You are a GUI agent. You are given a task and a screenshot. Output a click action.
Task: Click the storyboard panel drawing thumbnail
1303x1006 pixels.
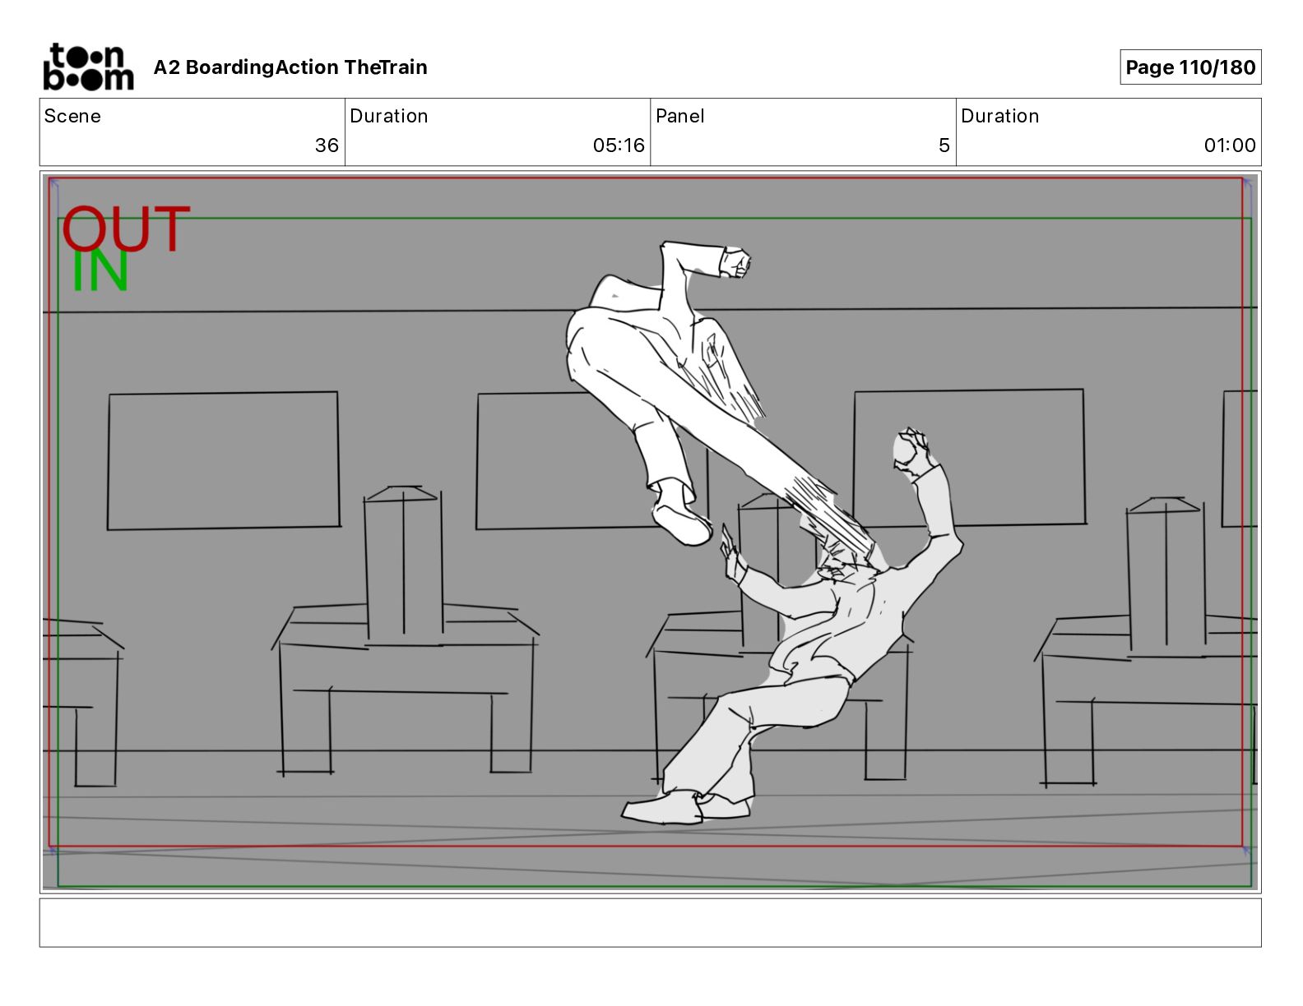click(651, 533)
